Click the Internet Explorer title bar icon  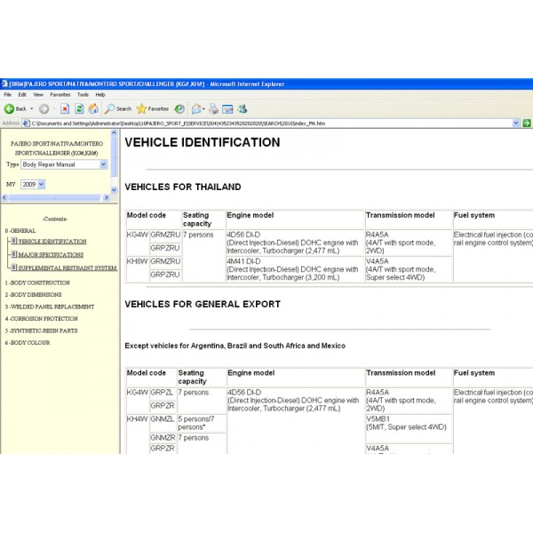[4, 84]
